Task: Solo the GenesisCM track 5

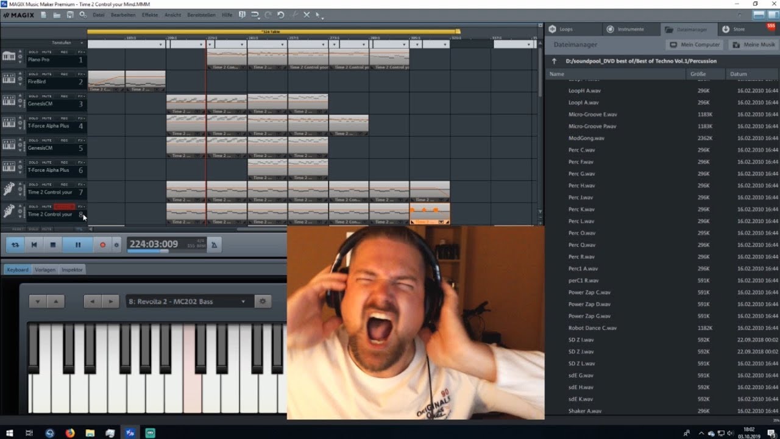Action: pyautogui.click(x=34, y=141)
